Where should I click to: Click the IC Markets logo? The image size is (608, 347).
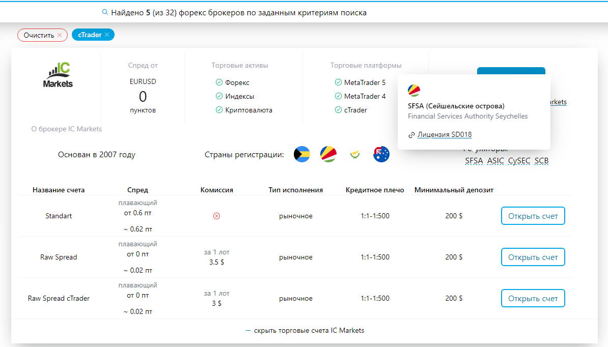58,75
